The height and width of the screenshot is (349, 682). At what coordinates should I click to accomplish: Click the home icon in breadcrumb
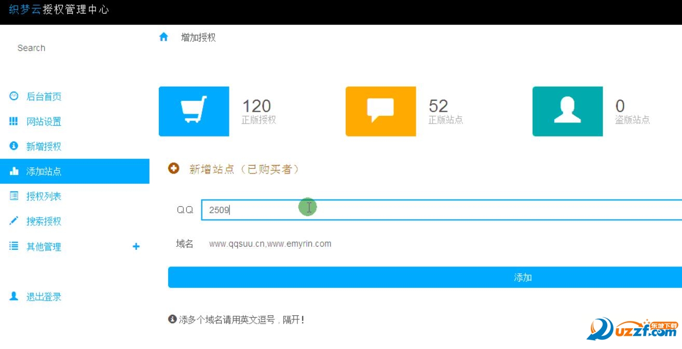(x=163, y=37)
